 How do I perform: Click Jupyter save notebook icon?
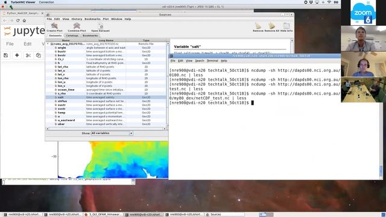point(6,55)
